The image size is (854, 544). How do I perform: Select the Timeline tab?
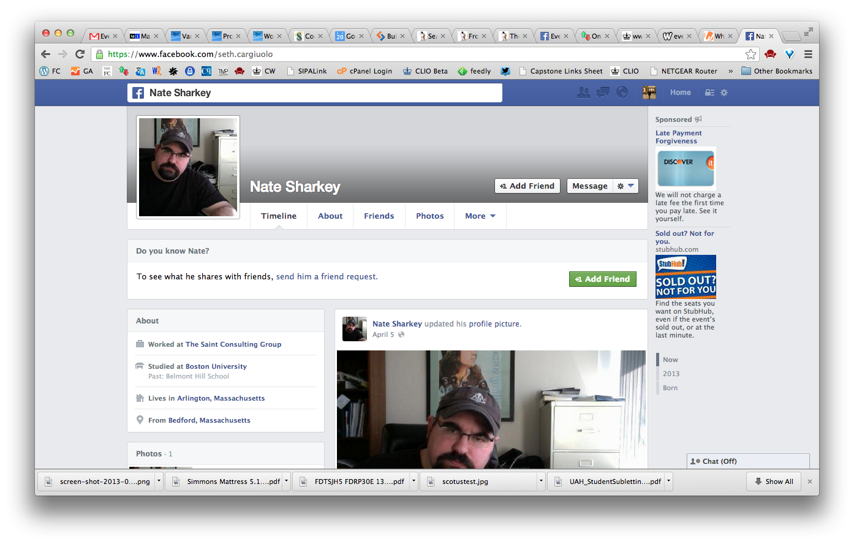click(x=279, y=216)
